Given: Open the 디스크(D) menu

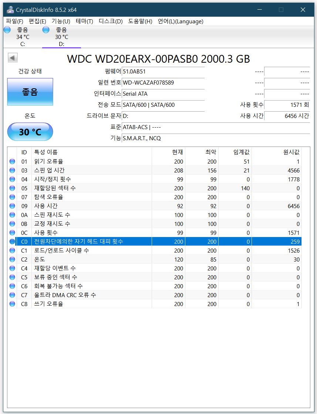Looking at the screenshot, I should pos(111,22).
